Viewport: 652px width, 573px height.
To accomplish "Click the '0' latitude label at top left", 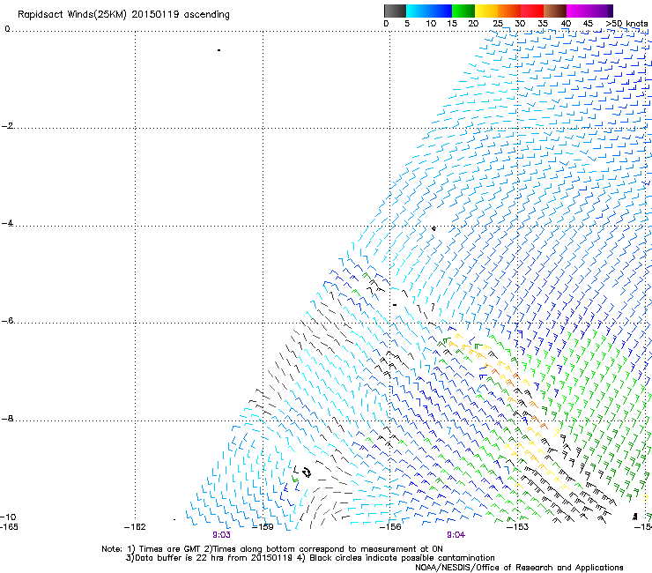I will coord(7,29).
